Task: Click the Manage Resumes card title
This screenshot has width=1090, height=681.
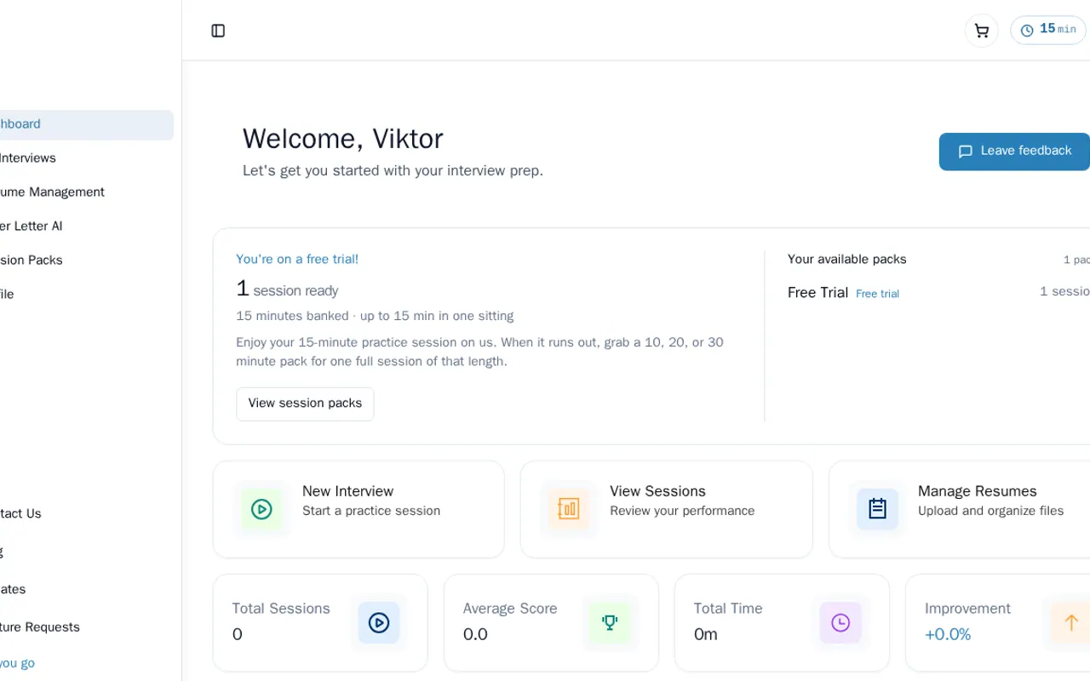Action: 977,491
